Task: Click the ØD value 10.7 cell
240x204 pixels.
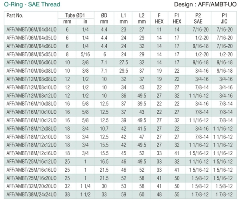Action: click(104, 129)
